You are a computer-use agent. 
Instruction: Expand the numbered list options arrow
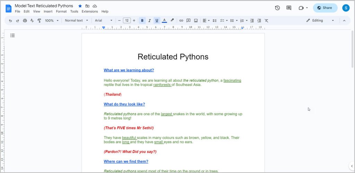tap(247, 20)
